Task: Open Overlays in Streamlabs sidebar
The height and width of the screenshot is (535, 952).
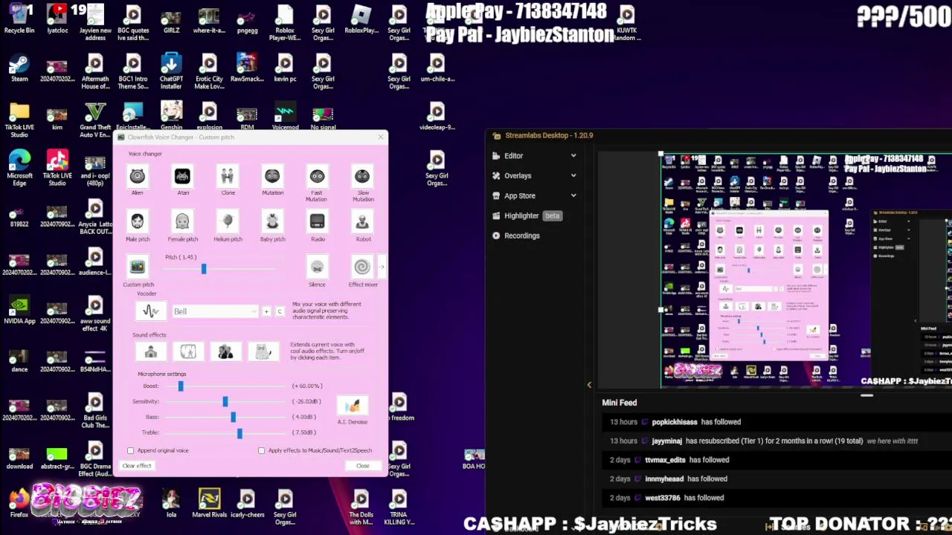Action: point(518,176)
